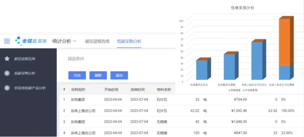Switch to the 碳足迹报告库 tab
The height and width of the screenshot is (137, 304).
pos(97,41)
